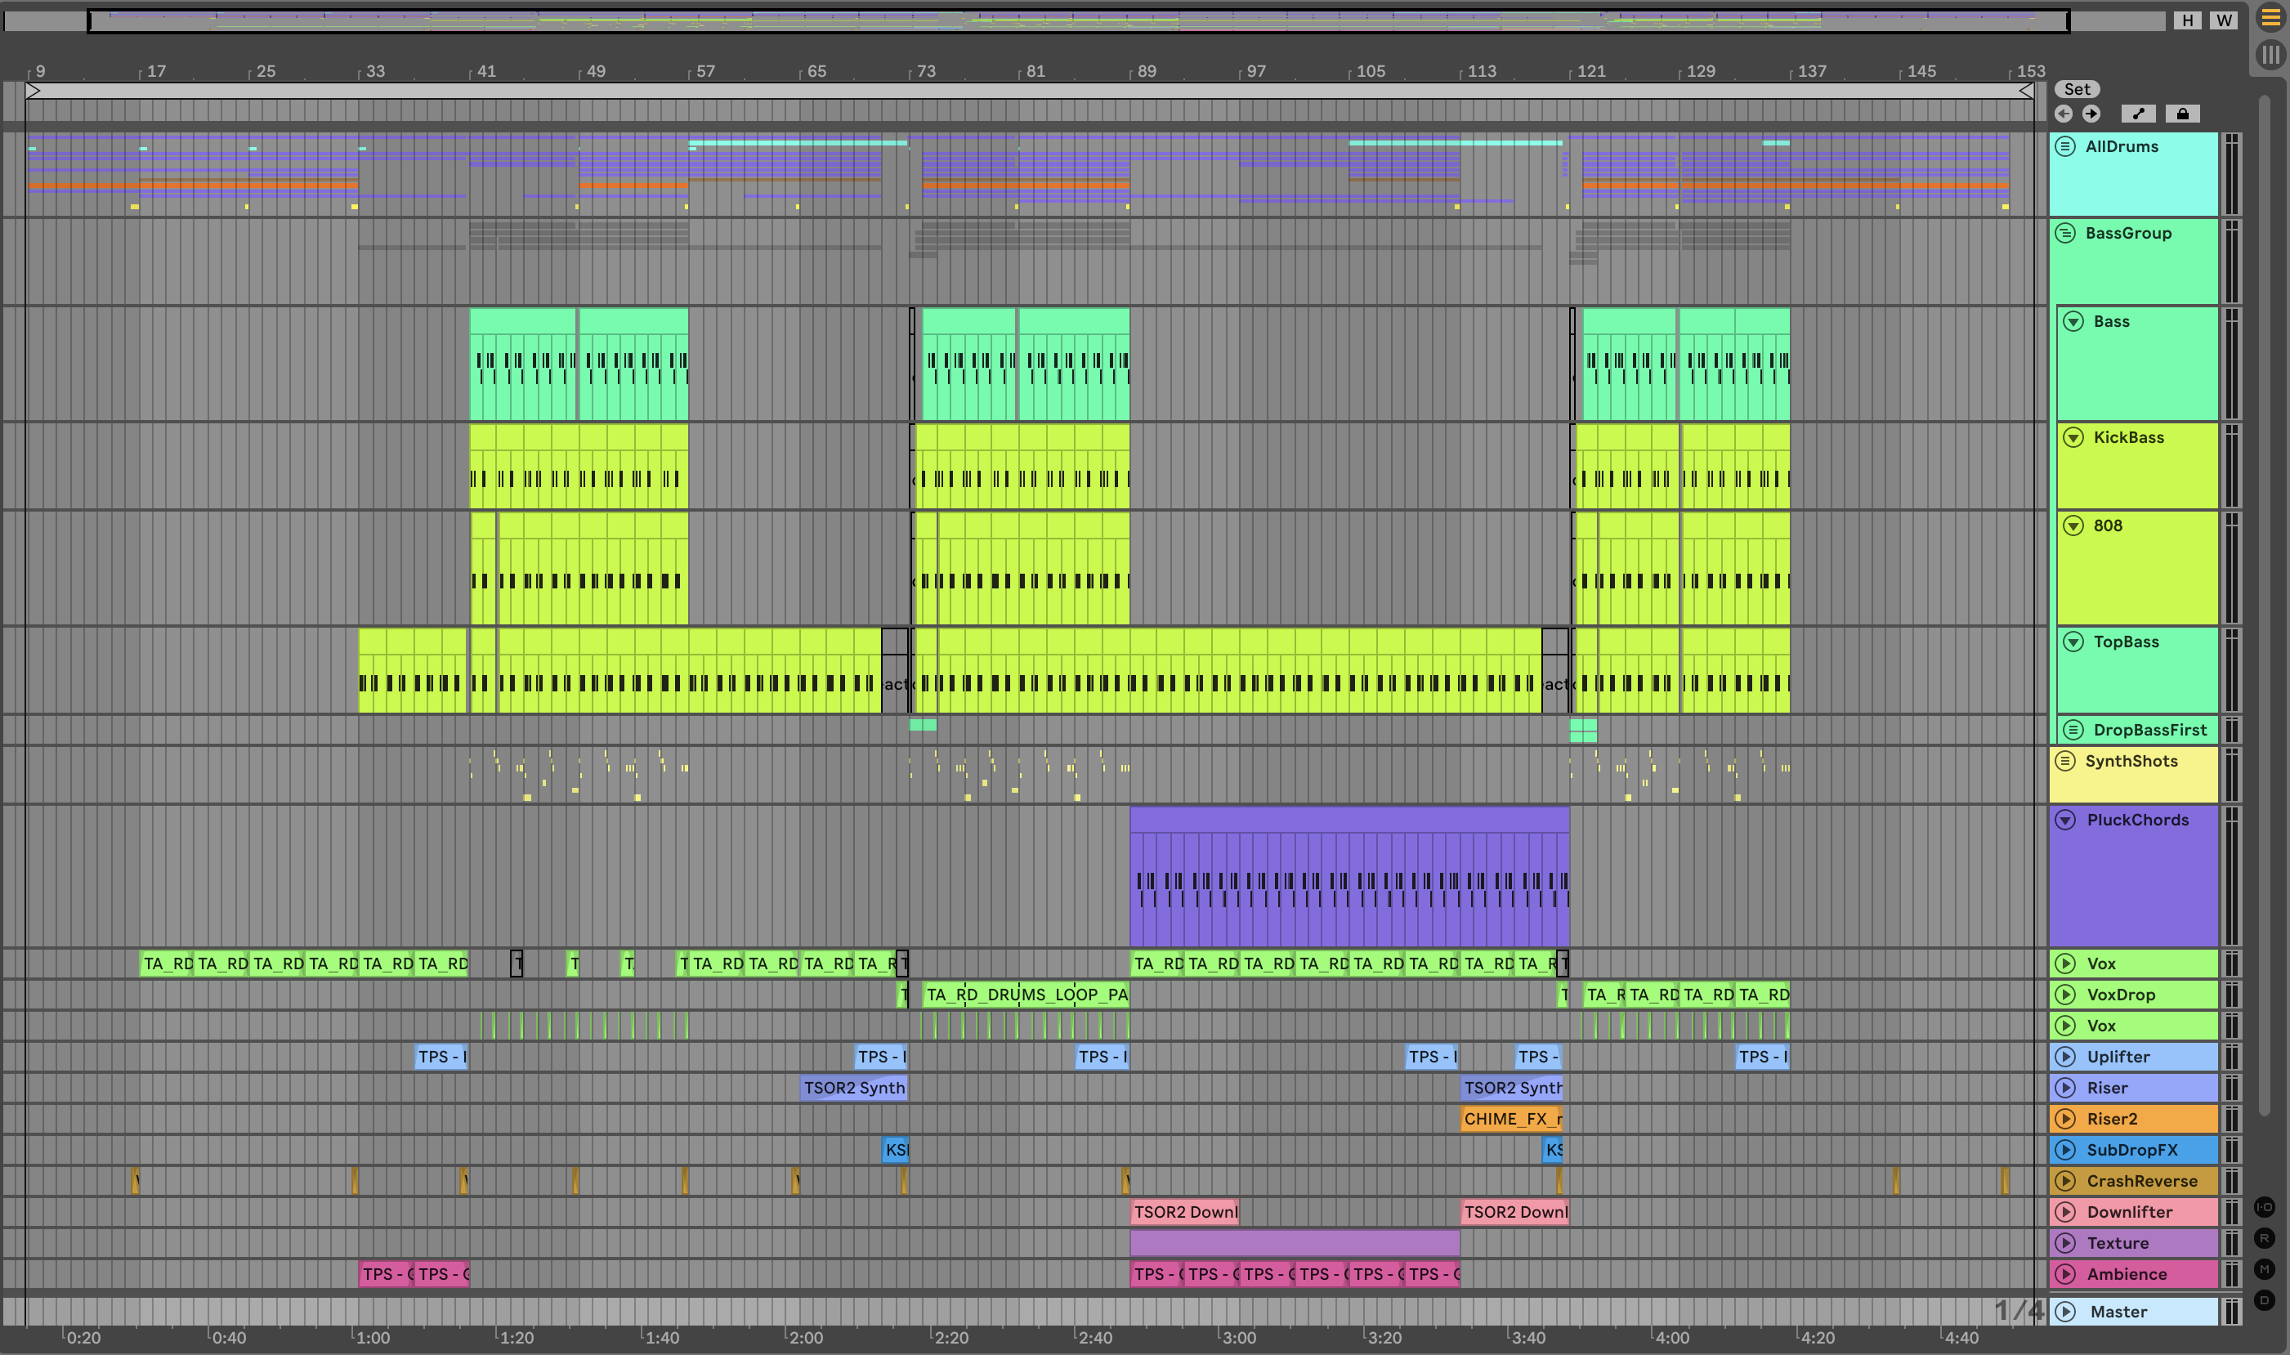Fold the BassGroup group track
The width and height of the screenshot is (2290, 1355).
point(2065,233)
